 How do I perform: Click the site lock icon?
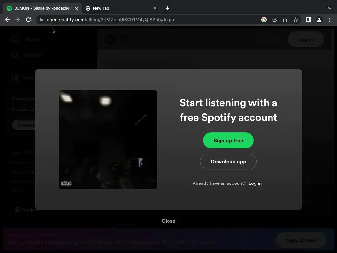(x=41, y=20)
